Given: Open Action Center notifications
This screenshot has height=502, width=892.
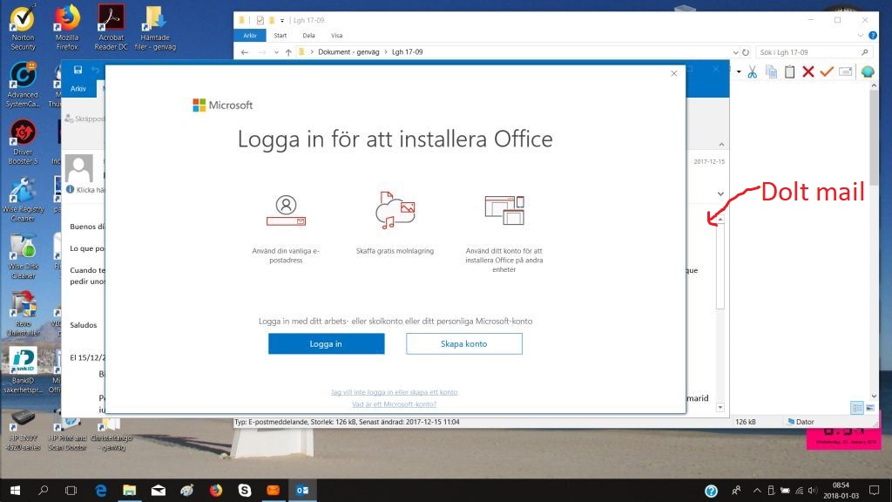Looking at the screenshot, I should 875,490.
